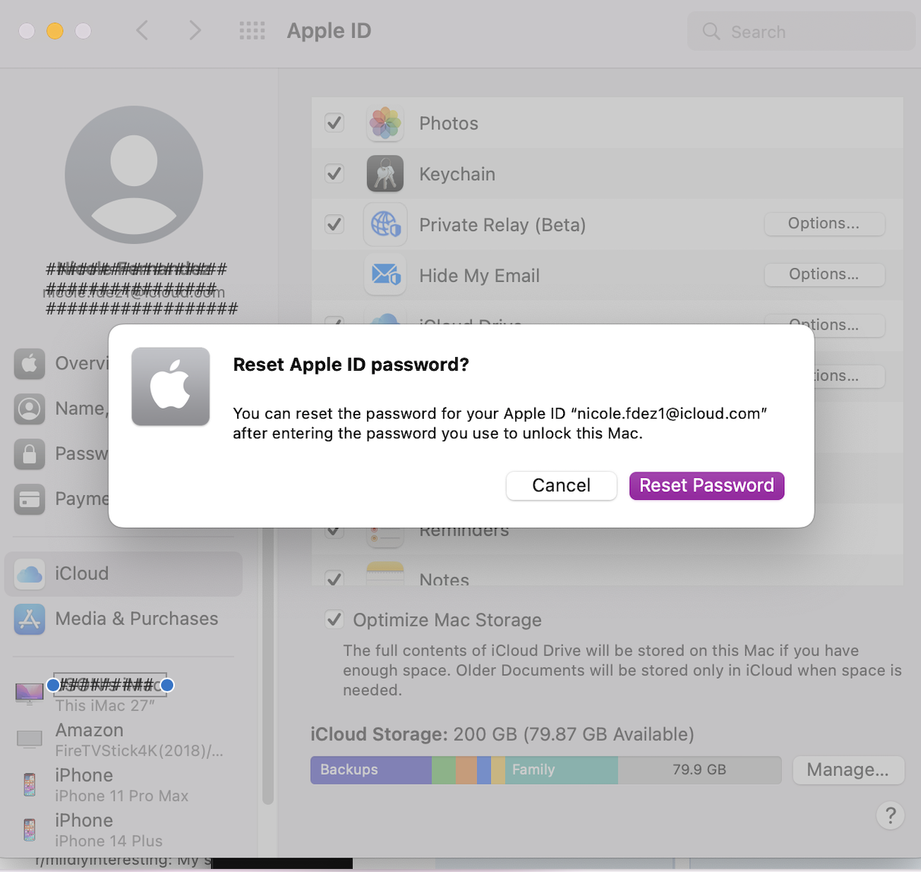
Task: Open the Name sidebar section
Action: [x=62, y=409]
